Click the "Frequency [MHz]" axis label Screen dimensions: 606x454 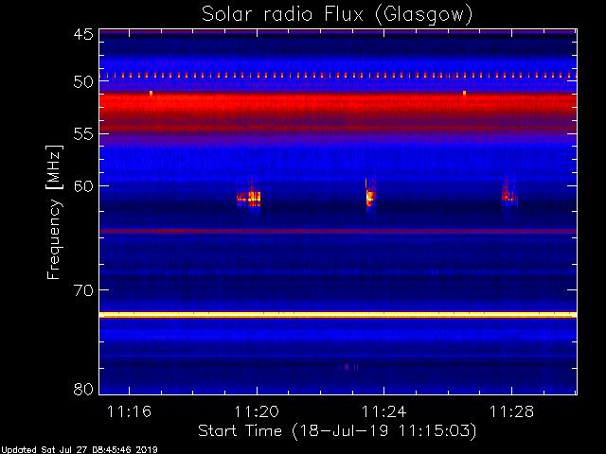(54, 212)
